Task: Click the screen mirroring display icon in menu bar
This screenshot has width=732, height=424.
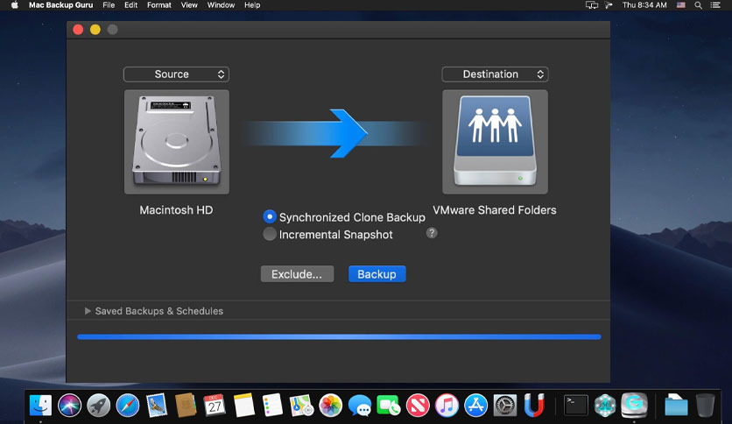Action: 592,5
